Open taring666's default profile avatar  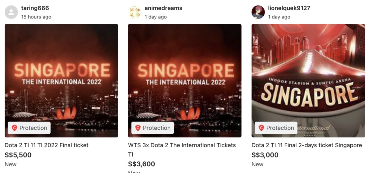click(12, 12)
